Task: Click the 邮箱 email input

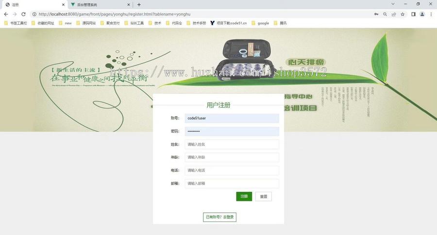Action: [232, 184]
